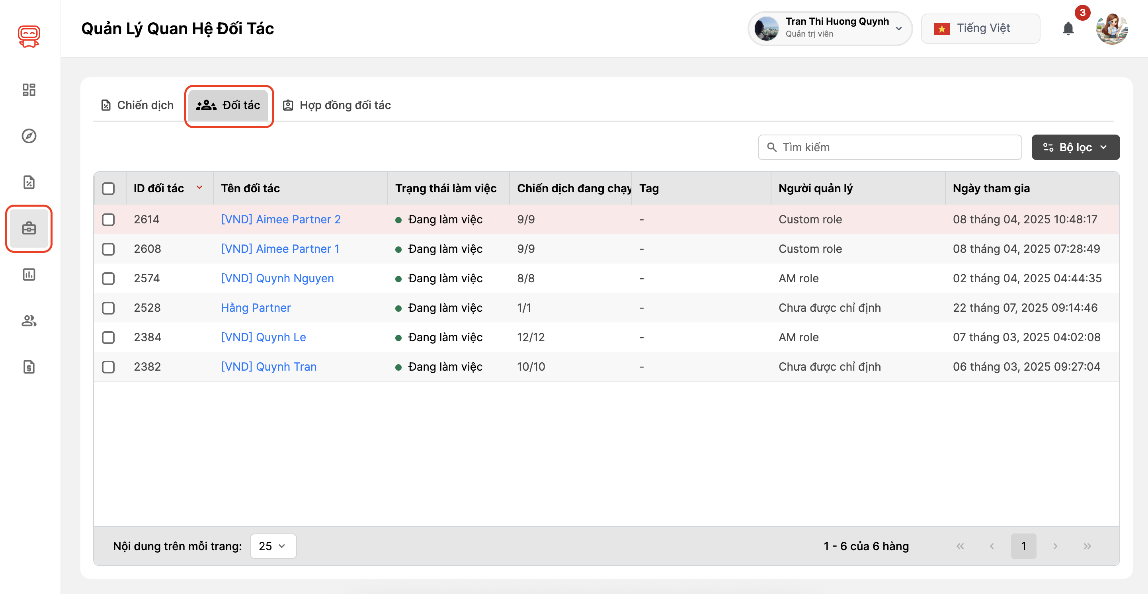Open the percent document icon in sidebar
This screenshot has width=1148, height=594.
29,182
